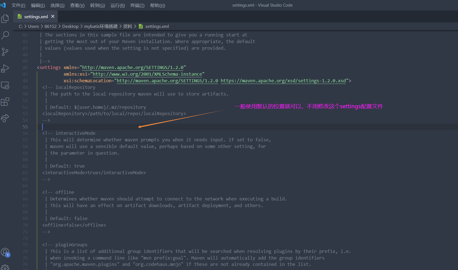Open the 选择(S) menu
458x270 pixels.
coord(57,5)
